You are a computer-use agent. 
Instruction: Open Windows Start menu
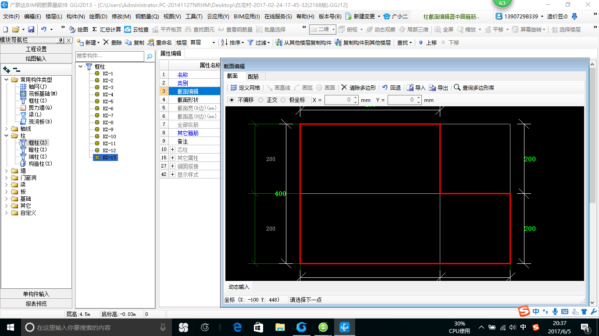(x=10, y=327)
